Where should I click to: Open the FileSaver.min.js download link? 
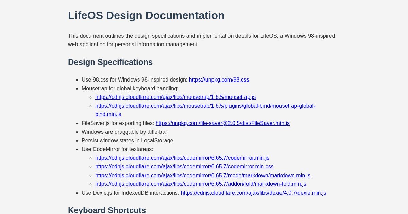pyautogui.click(x=222, y=123)
